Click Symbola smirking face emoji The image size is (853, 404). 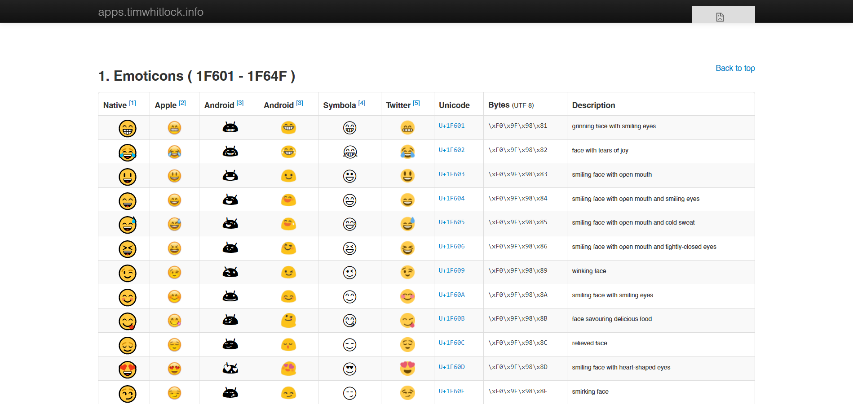click(349, 393)
